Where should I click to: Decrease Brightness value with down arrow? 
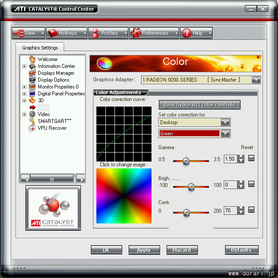(x=241, y=186)
